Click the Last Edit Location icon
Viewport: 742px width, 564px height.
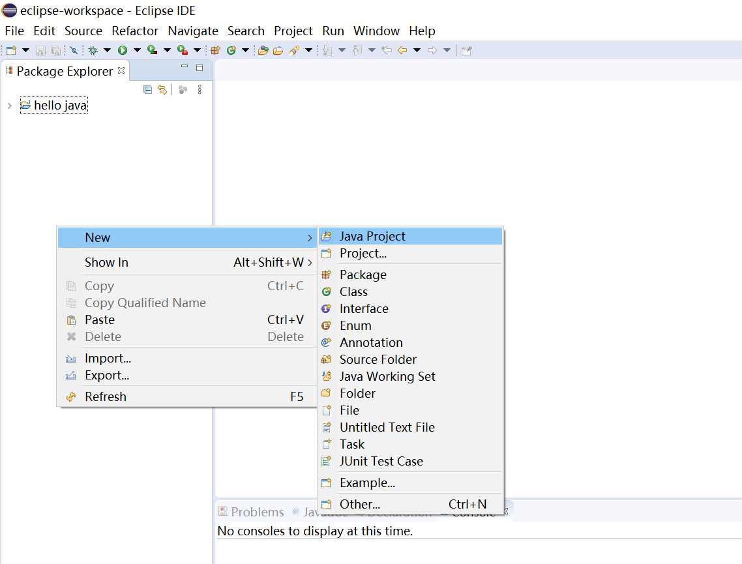coord(387,50)
